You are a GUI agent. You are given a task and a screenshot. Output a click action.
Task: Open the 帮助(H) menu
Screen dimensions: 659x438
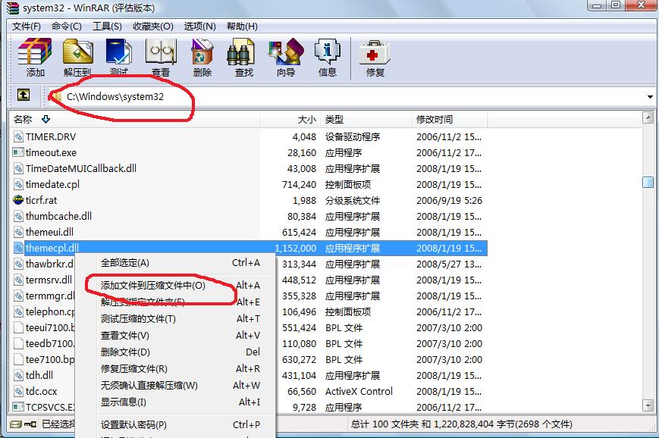[x=242, y=27]
